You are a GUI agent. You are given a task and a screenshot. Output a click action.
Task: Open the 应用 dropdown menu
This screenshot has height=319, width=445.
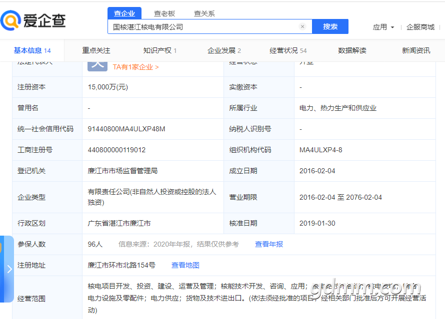[x=383, y=27]
